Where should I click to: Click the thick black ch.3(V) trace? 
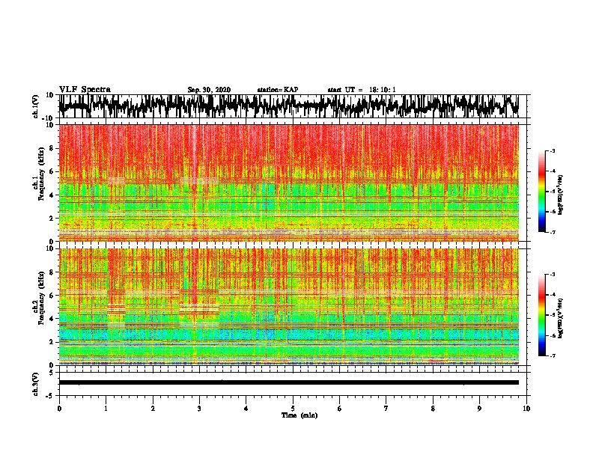(289, 382)
